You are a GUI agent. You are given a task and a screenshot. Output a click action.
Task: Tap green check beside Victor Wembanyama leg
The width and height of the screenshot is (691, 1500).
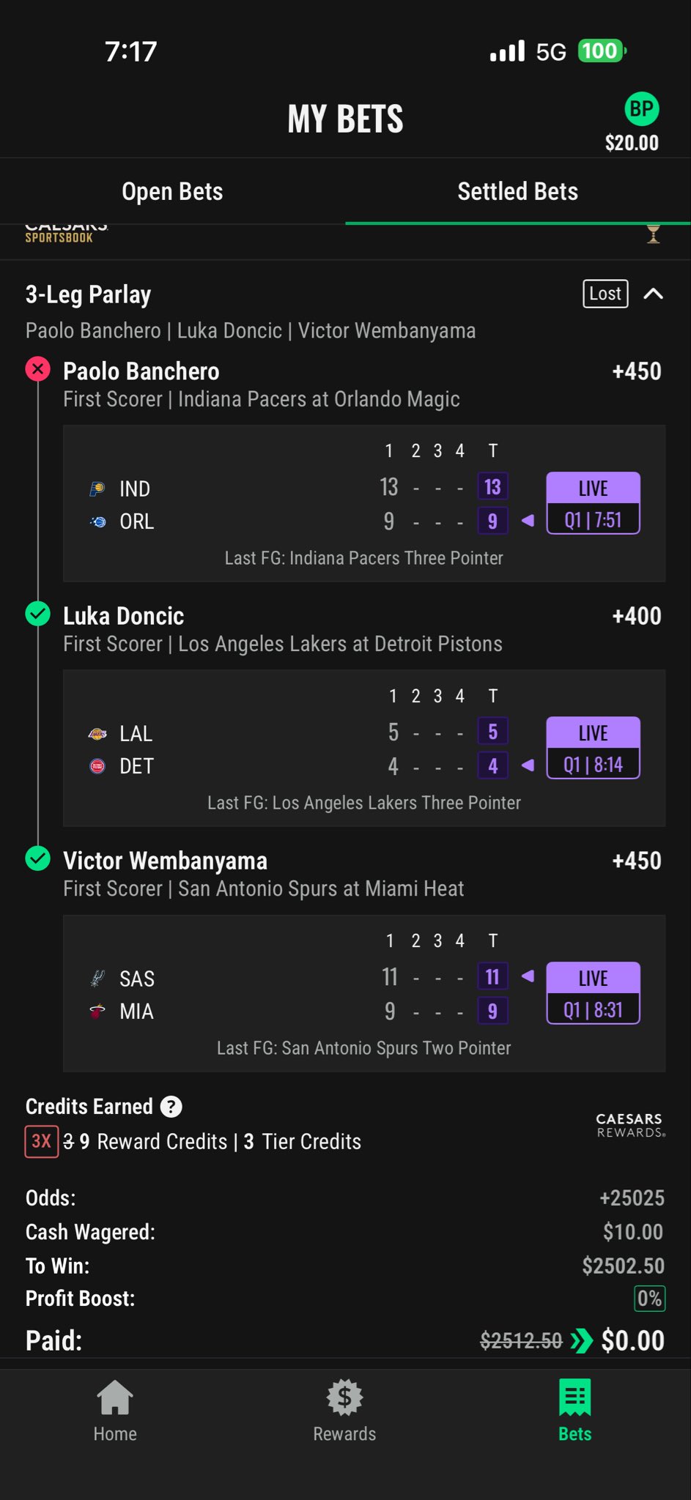[x=38, y=858]
